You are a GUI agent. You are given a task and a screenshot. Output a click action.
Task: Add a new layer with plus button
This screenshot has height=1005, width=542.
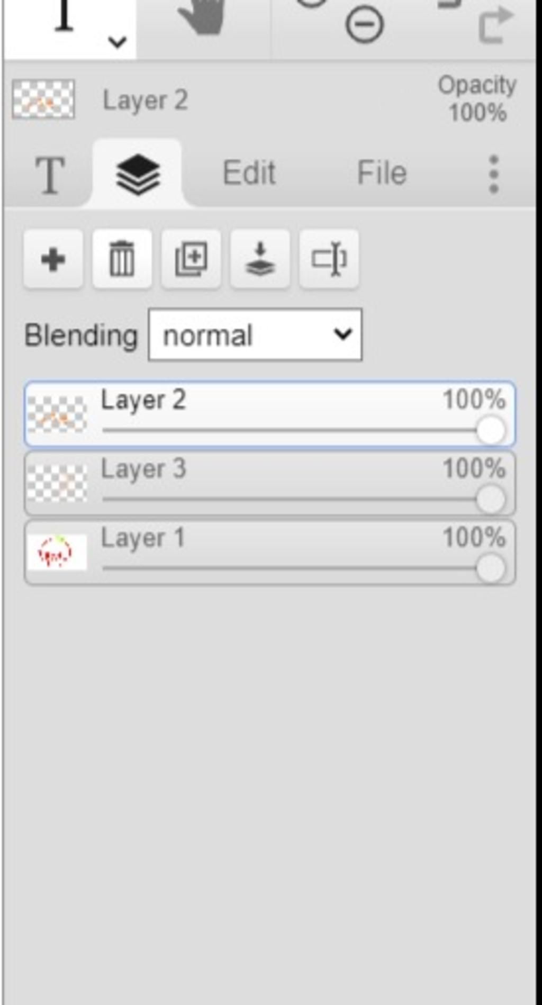pos(53,259)
